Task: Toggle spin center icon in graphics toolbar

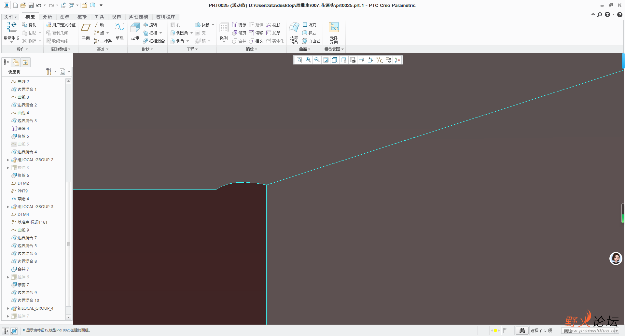Action: (397, 60)
